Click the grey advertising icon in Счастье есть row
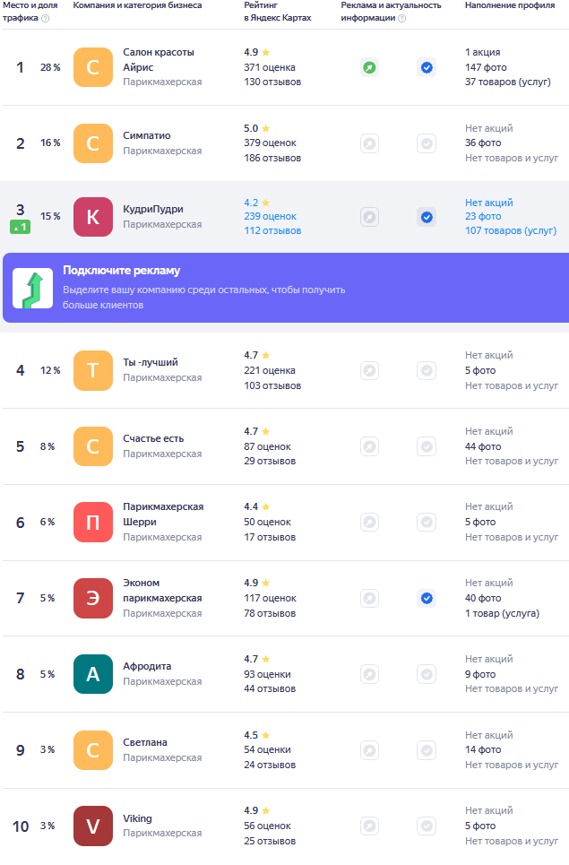 point(369,446)
